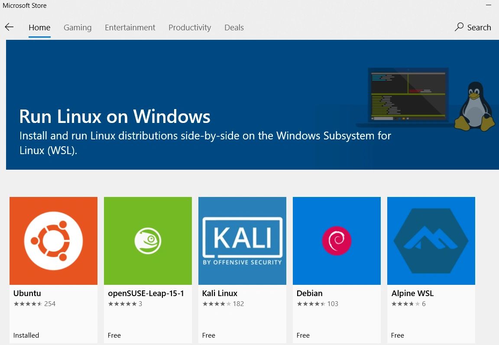Click the Microsoft Store title bar label
The width and height of the screenshot is (499, 345).
tap(25, 5)
